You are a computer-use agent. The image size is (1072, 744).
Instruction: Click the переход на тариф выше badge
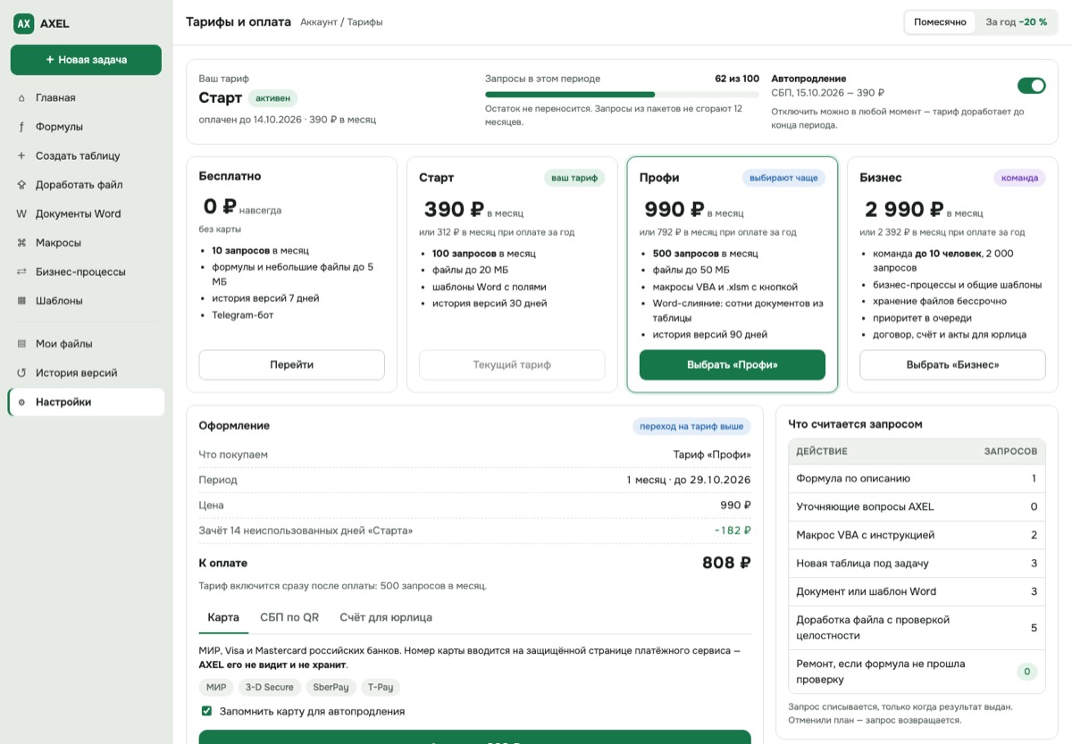coord(692,426)
